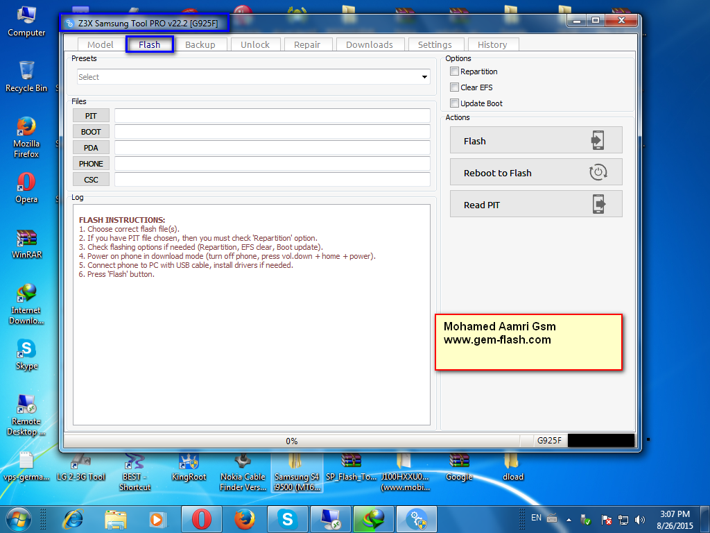Image resolution: width=710 pixels, height=533 pixels.
Task: Open the volume control in tray
Action: [639, 519]
